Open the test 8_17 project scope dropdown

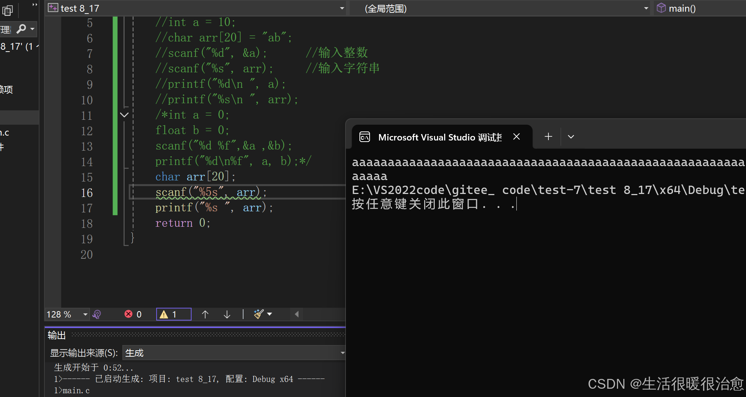coord(196,8)
